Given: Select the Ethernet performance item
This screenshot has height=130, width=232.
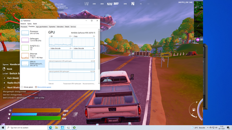Looking at the screenshot, I should coord(32,56).
